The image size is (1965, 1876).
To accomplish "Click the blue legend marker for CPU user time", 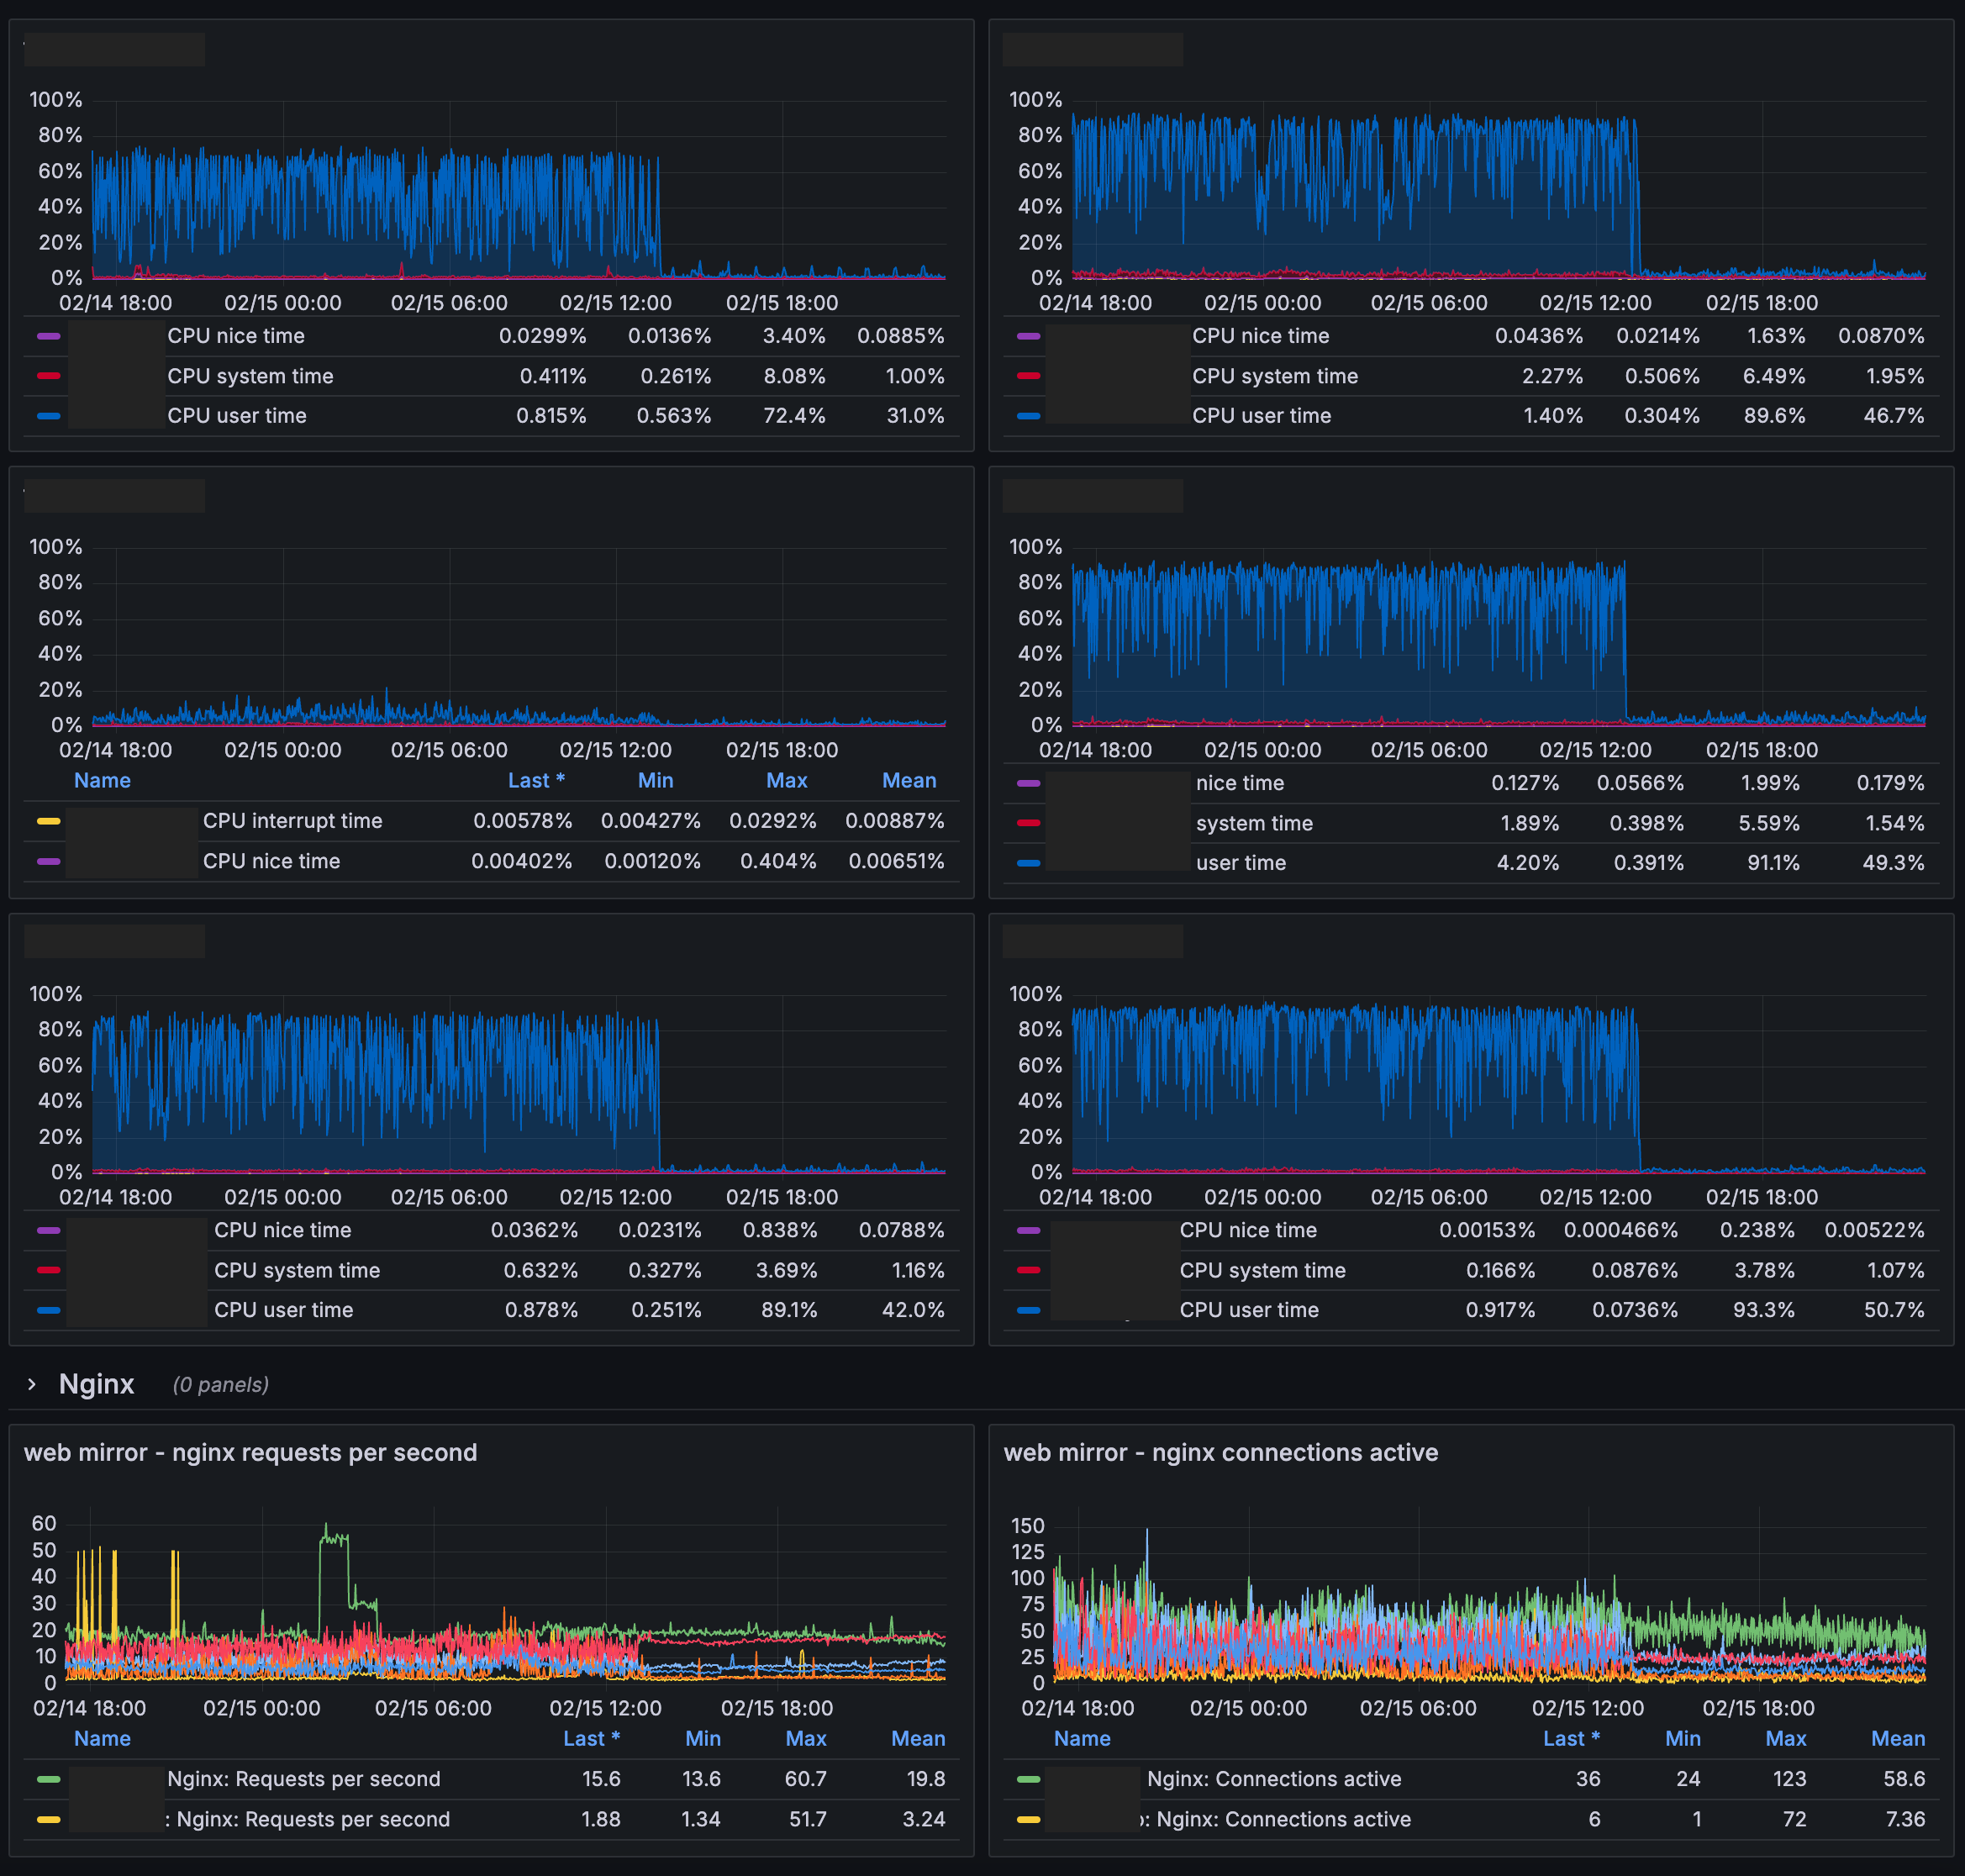I will (46, 415).
